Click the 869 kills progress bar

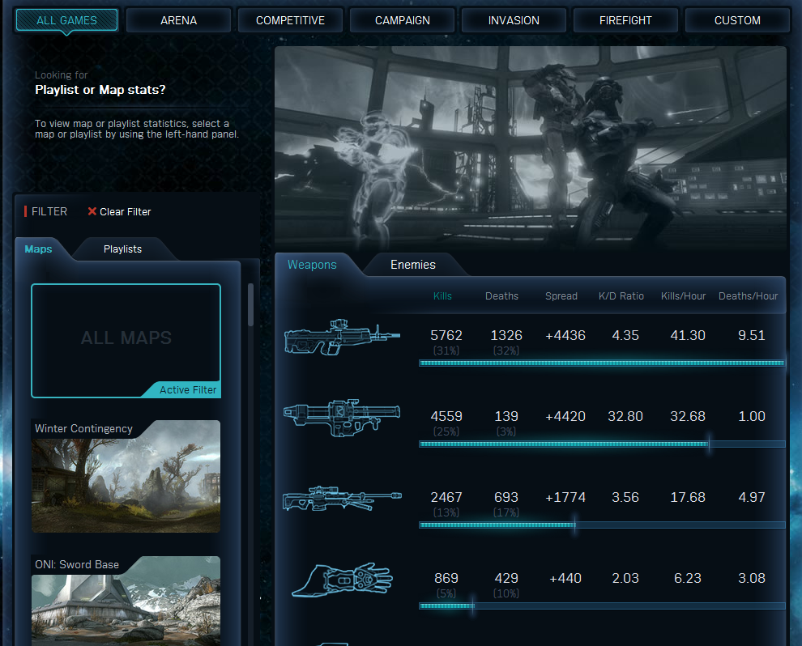coord(602,606)
